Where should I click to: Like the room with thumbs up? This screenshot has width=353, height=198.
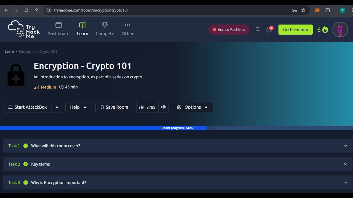pyautogui.click(x=147, y=107)
